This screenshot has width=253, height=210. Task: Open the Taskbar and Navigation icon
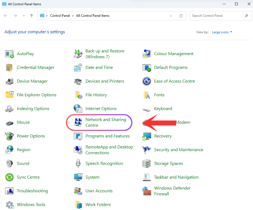147,177
